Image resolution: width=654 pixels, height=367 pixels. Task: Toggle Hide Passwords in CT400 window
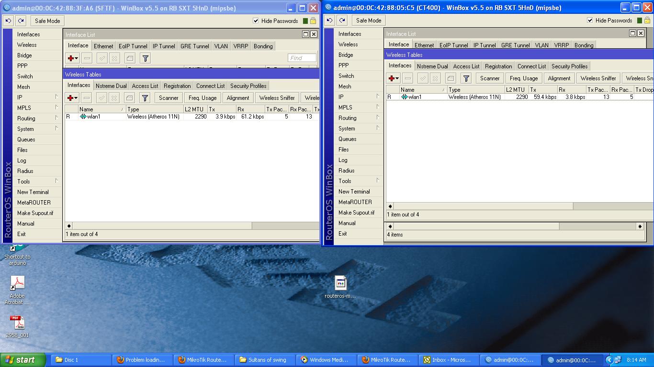[x=590, y=21]
